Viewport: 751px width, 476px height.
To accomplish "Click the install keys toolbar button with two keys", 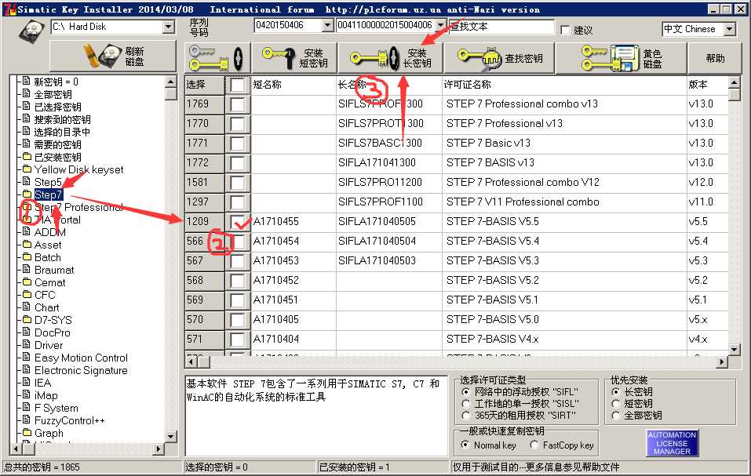I will point(217,58).
